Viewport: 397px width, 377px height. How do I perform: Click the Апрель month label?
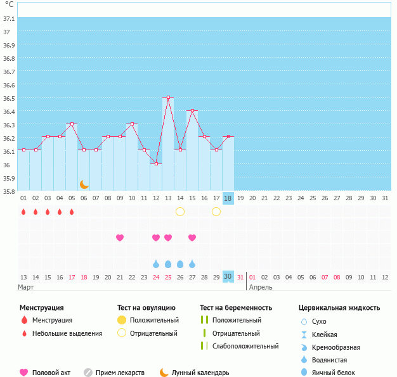tap(261, 287)
